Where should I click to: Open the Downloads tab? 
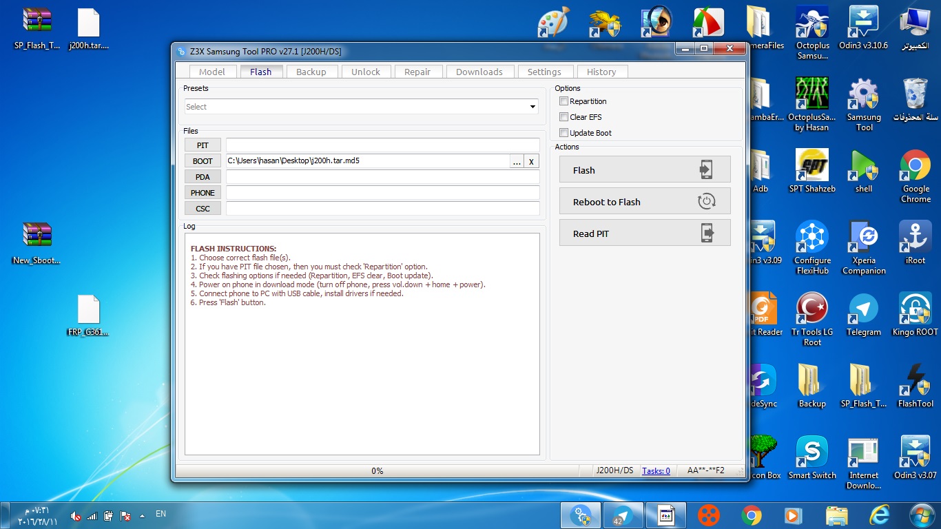tap(479, 72)
